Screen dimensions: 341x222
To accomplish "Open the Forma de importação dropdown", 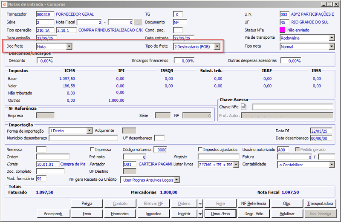I will pyautogui.click(x=90, y=131).
